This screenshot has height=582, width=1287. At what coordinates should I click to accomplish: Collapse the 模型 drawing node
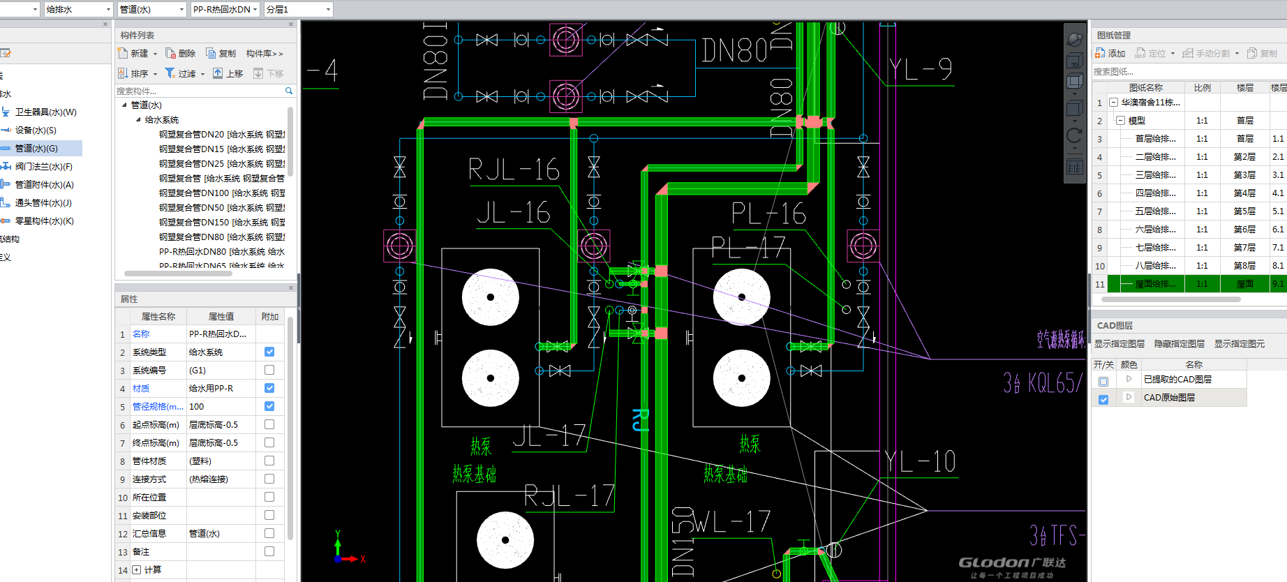pos(1120,120)
